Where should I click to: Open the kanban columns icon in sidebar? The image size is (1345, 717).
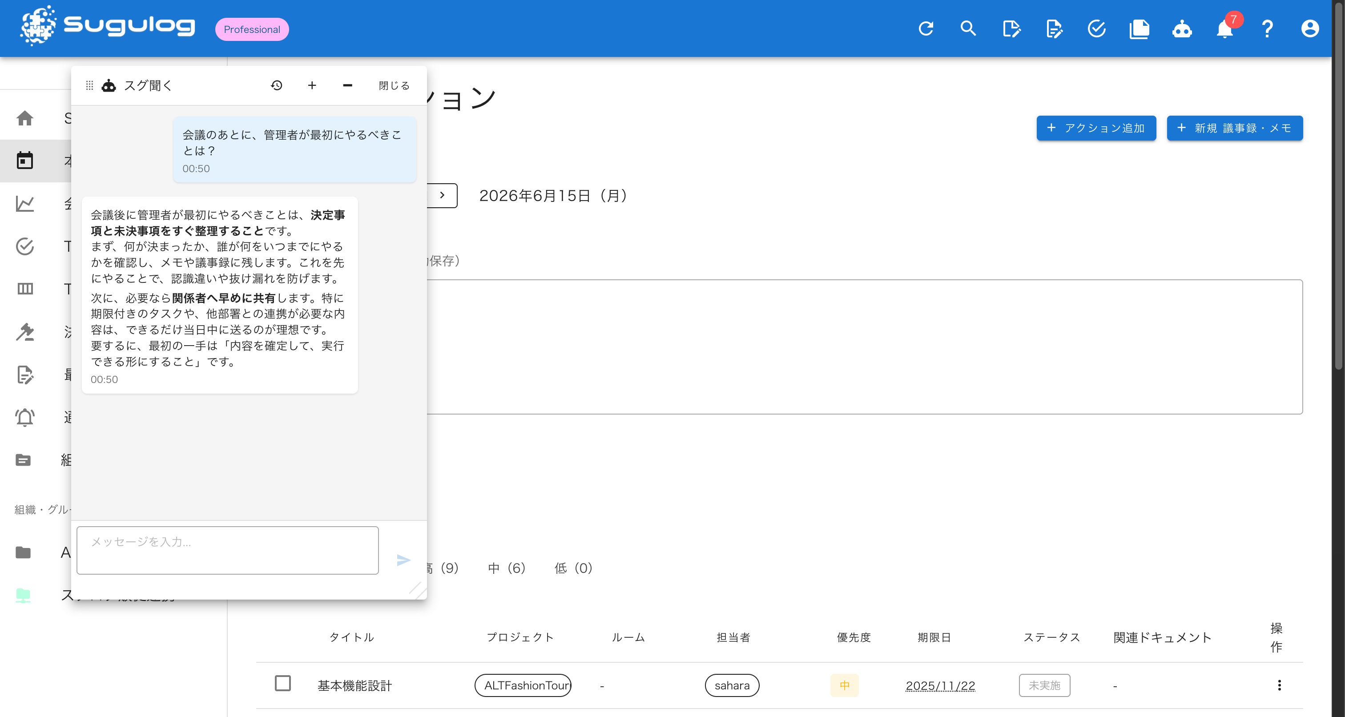coord(24,289)
